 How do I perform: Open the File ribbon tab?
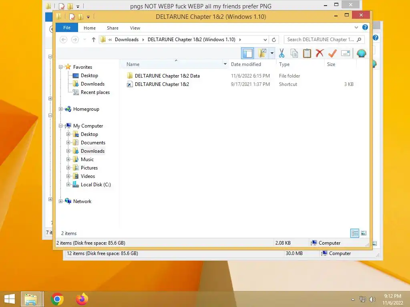(x=67, y=28)
